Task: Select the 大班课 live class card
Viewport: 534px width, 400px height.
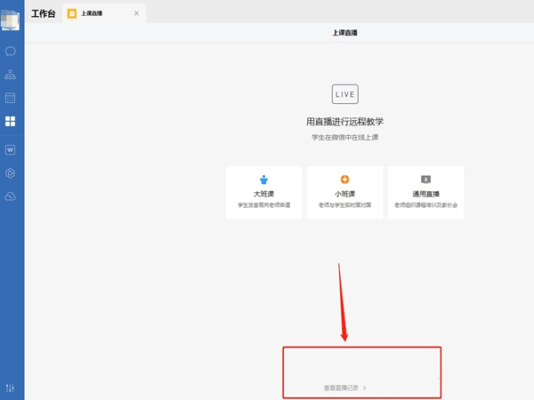Action: (264, 193)
